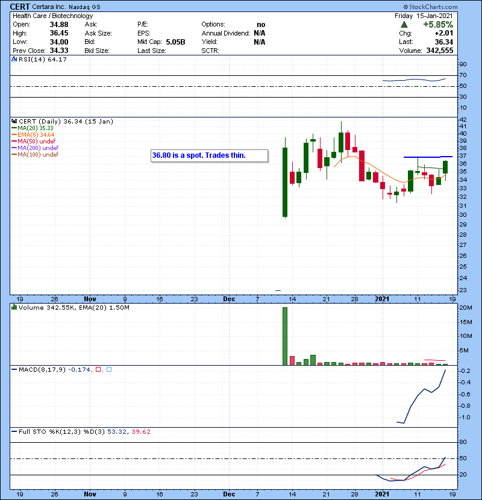482x500 pixels.
Task: Click the red MACD signal square marker
Action: (x=98, y=369)
